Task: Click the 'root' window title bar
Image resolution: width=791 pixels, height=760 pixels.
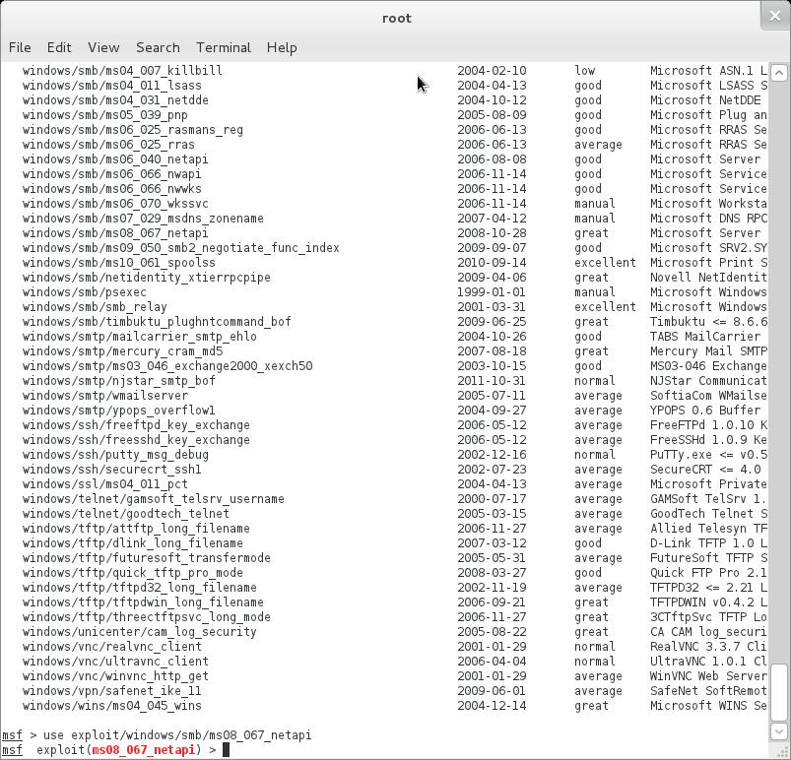Action: point(396,18)
